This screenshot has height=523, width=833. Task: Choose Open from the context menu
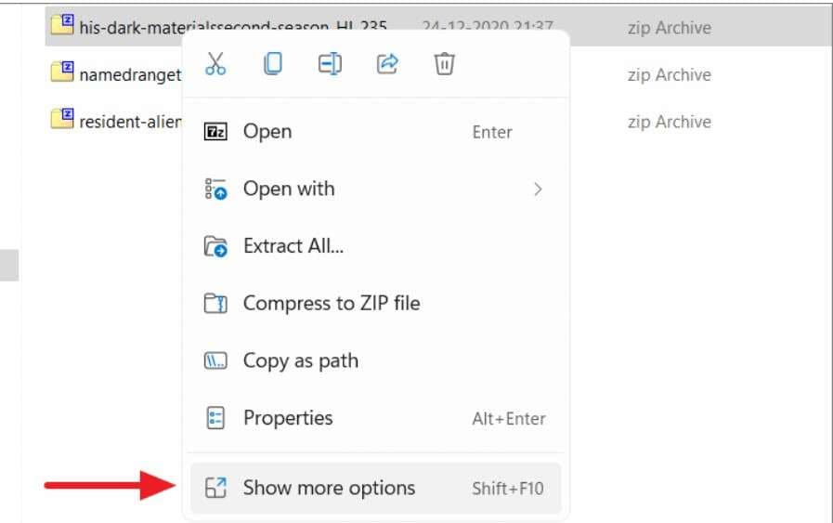[x=267, y=132]
